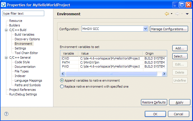Click the back navigation arrow icon
The image size is (193, 121).
(167, 14)
